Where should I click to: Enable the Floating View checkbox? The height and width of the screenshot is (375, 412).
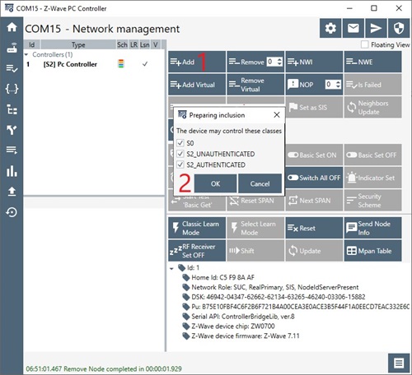pyautogui.click(x=364, y=44)
